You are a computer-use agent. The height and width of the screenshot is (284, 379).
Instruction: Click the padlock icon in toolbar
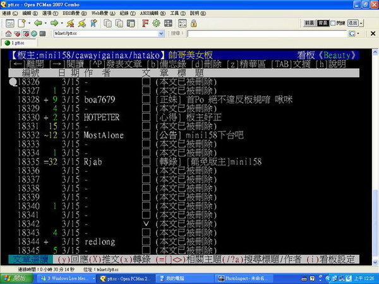[194, 23]
